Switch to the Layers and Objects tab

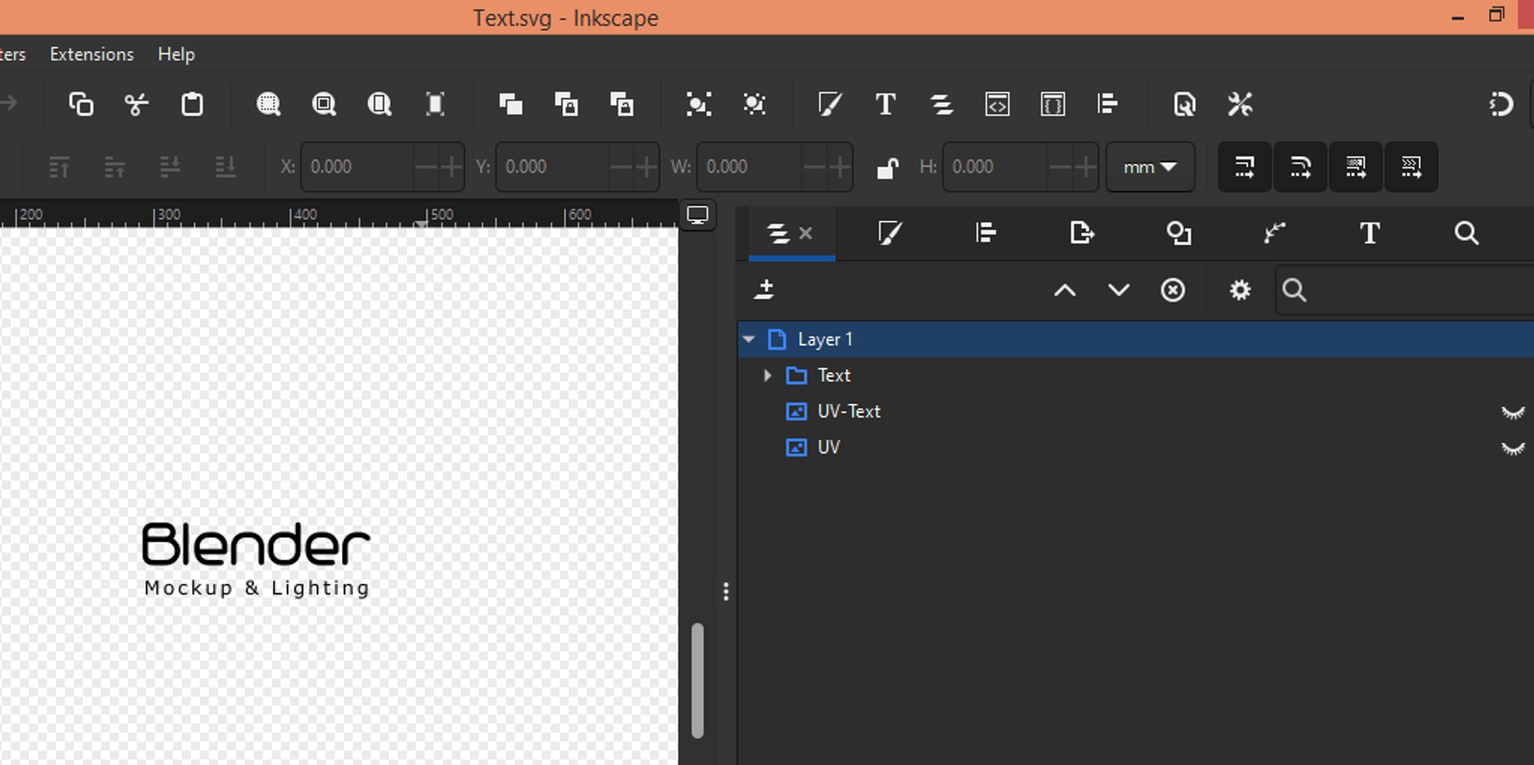pyautogui.click(x=777, y=233)
